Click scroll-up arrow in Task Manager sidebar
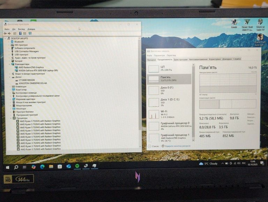 (x=193, y=65)
